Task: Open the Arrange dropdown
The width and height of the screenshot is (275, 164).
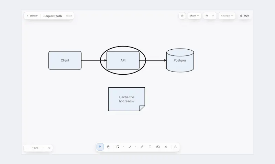Action: click(227, 16)
